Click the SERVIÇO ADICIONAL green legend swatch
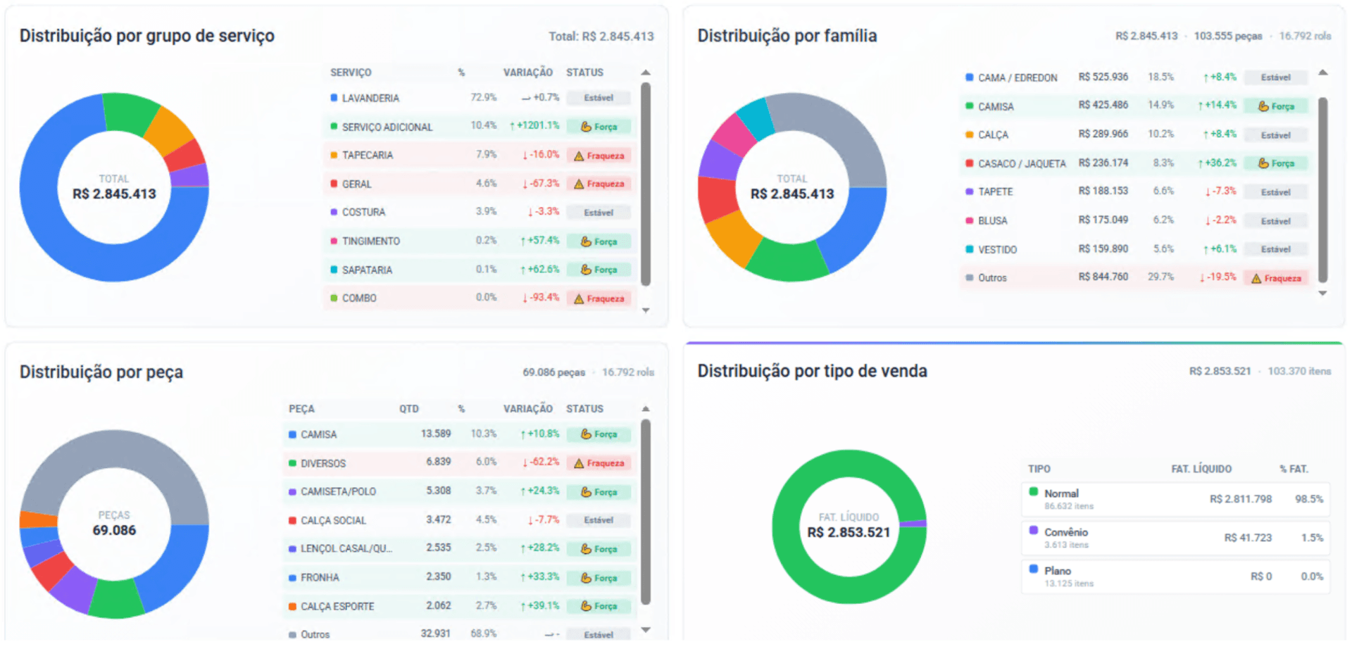 [x=334, y=127]
